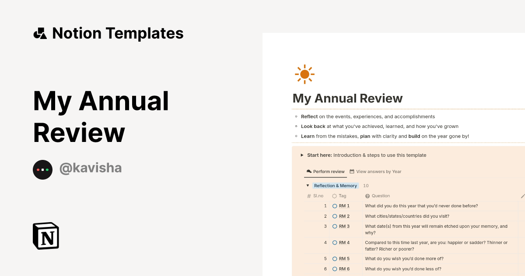Click the RM 1 status circle
The image size is (525, 276).
(x=335, y=206)
